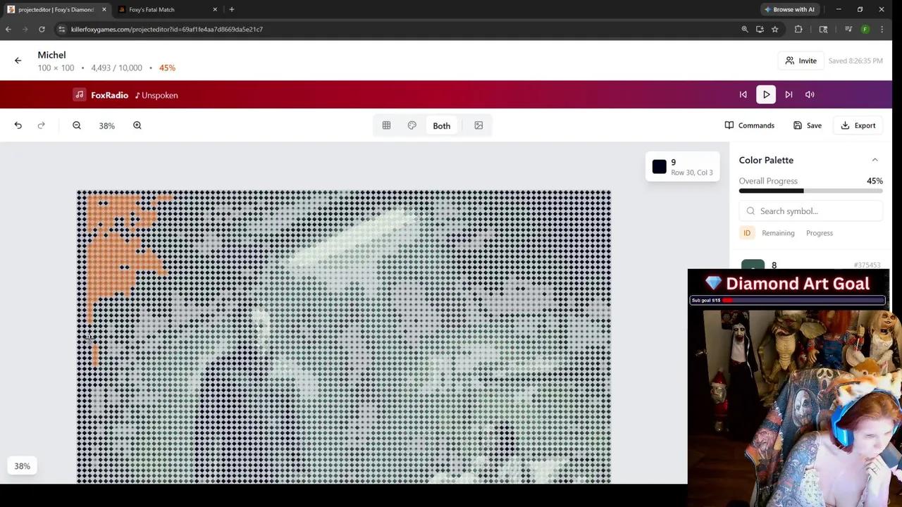This screenshot has height=507, width=902.
Task: Focus the Search symbol field
Action: coord(811,211)
